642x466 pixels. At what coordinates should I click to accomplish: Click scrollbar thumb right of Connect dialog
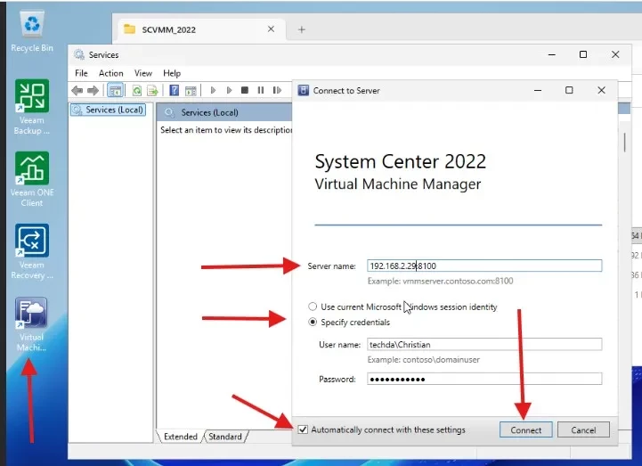tap(625, 143)
